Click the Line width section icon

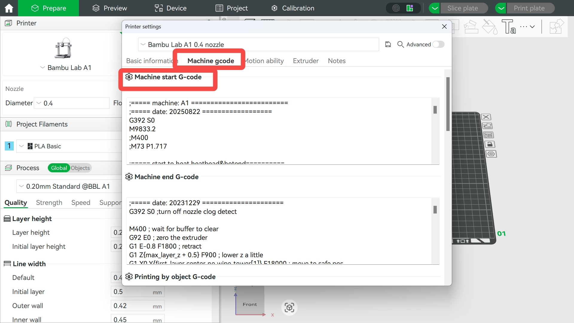click(7, 263)
